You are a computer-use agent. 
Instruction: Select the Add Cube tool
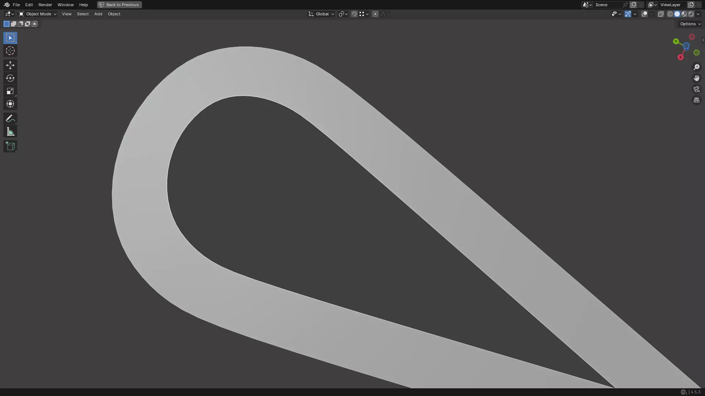[x=10, y=146]
